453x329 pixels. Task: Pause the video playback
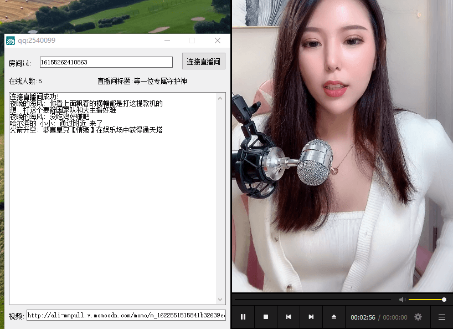243,317
